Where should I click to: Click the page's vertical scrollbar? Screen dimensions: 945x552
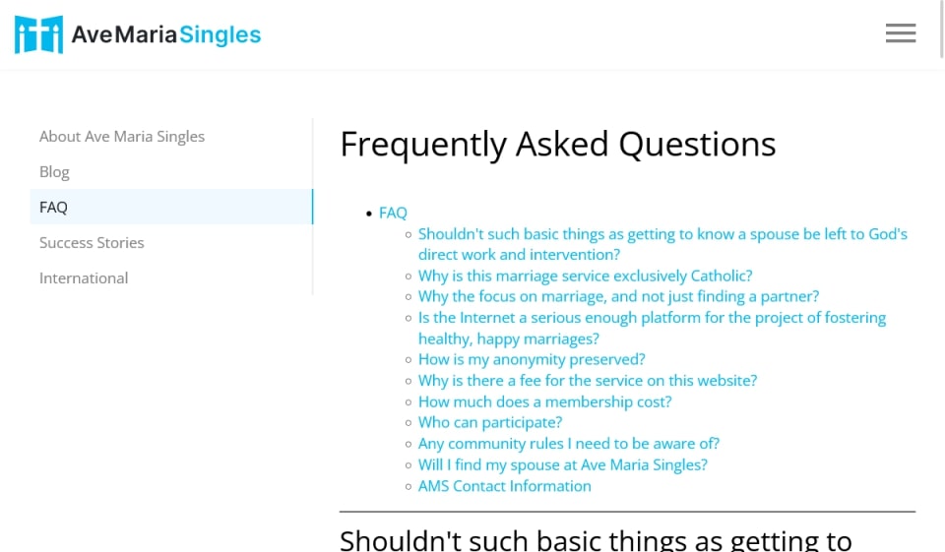(x=941, y=30)
